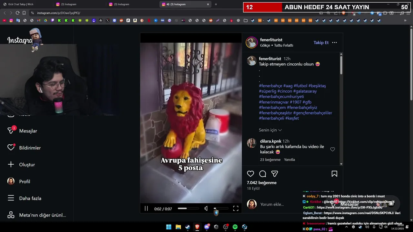Like dilara.kpnk's comment

pos(333,149)
